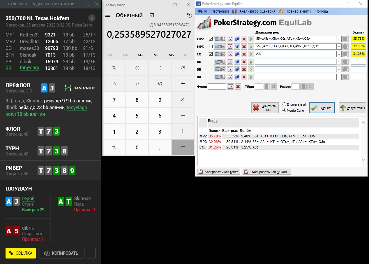Click turn card input field
This screenshot has width=369, height=264.
(x=259, y=87)
